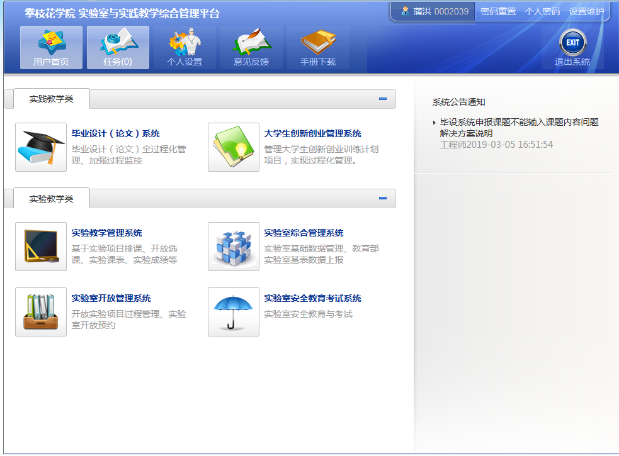Open 意见反馈 feedback in the toolbar
The image size is (619, 456).
[251, 48]
